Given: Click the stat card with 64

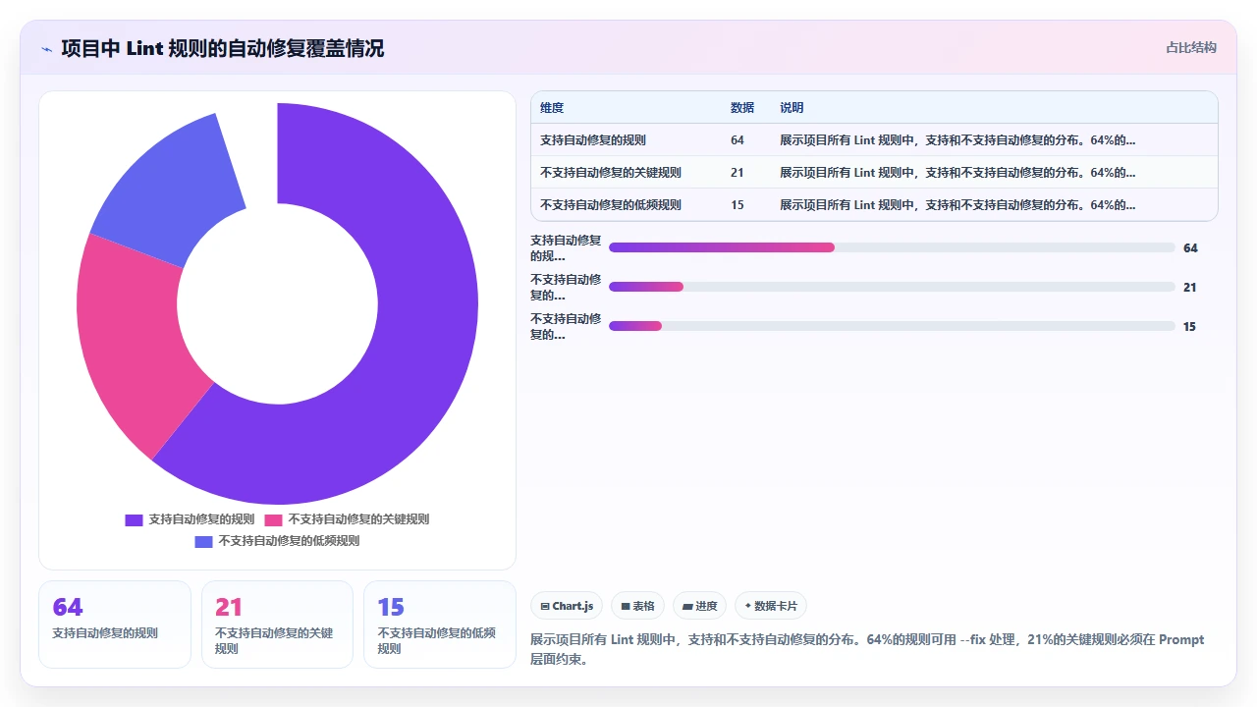Looking at the screenshot, I should click(115, 625).
